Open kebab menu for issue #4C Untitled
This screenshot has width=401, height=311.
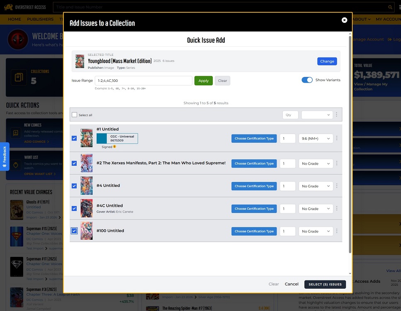click(337, 208)
